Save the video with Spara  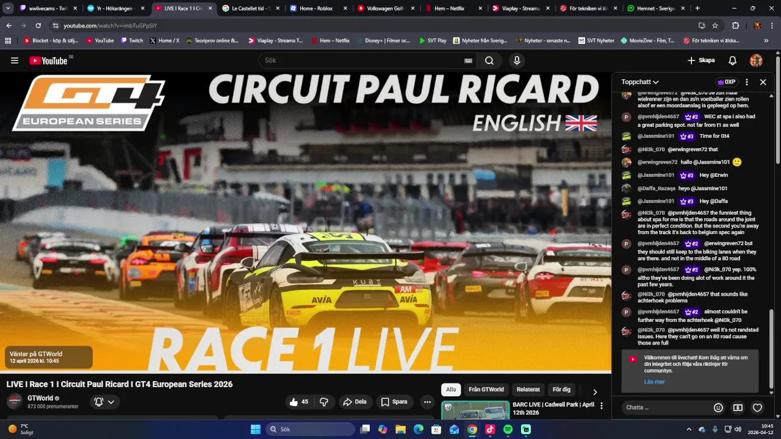pos(394,402)
